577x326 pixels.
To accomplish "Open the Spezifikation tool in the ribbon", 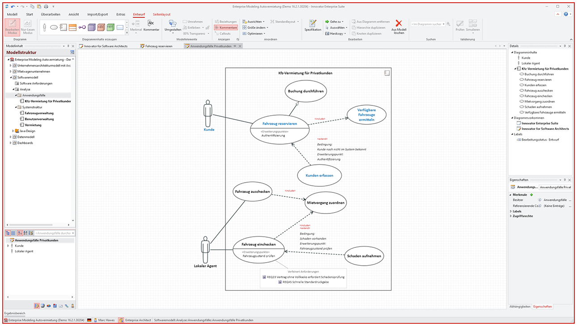I will click(x=312, y=26).
